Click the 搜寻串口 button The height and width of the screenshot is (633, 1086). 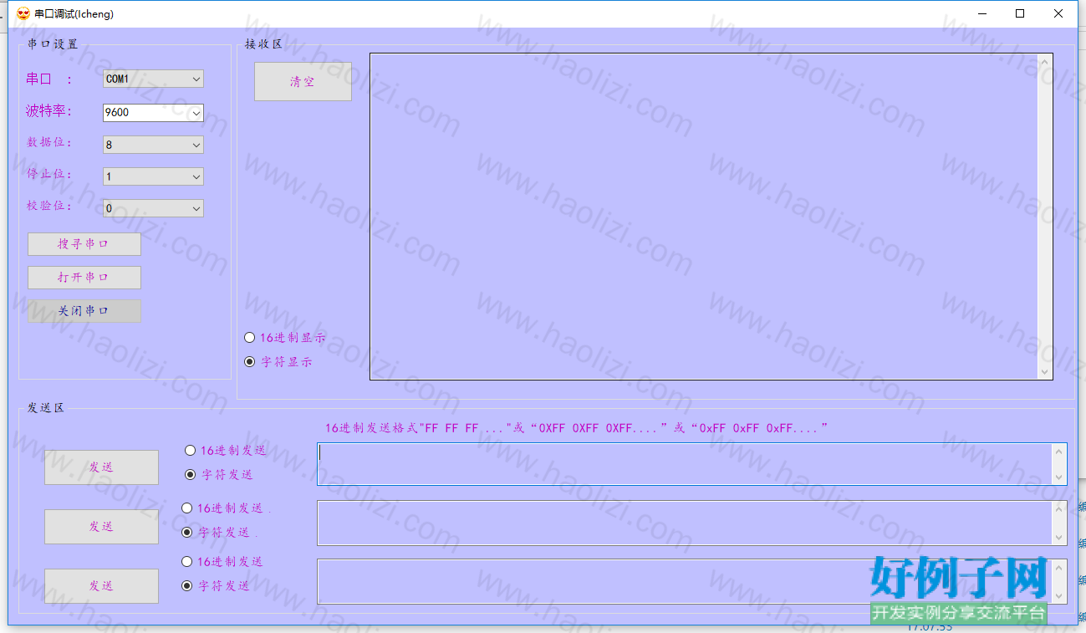(84, 244)
